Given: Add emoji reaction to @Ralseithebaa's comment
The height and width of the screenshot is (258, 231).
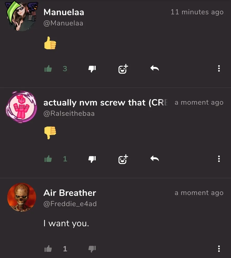Looking at the screenshot, I should [123, 159].
